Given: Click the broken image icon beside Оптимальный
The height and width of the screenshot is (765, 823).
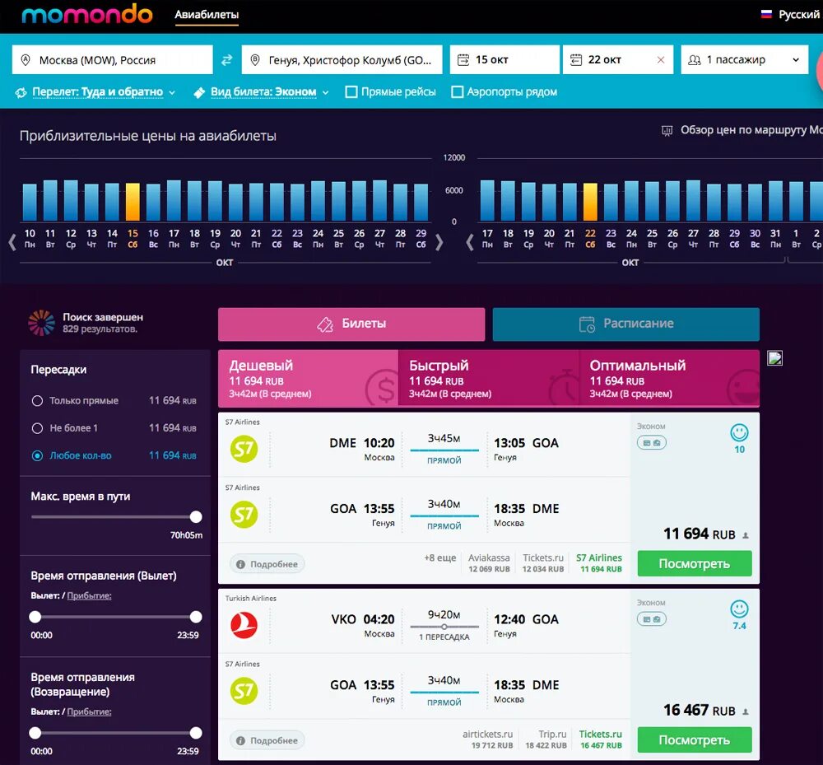Looking at the screenshot, I should (x=774, y=358).
